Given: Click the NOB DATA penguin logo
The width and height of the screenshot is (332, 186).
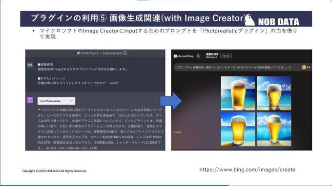Looking at the screenshot, I should click(x=249, y=19).
